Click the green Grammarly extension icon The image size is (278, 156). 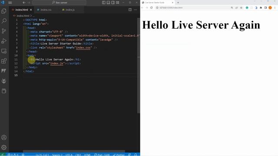click(x=247, y=8)
